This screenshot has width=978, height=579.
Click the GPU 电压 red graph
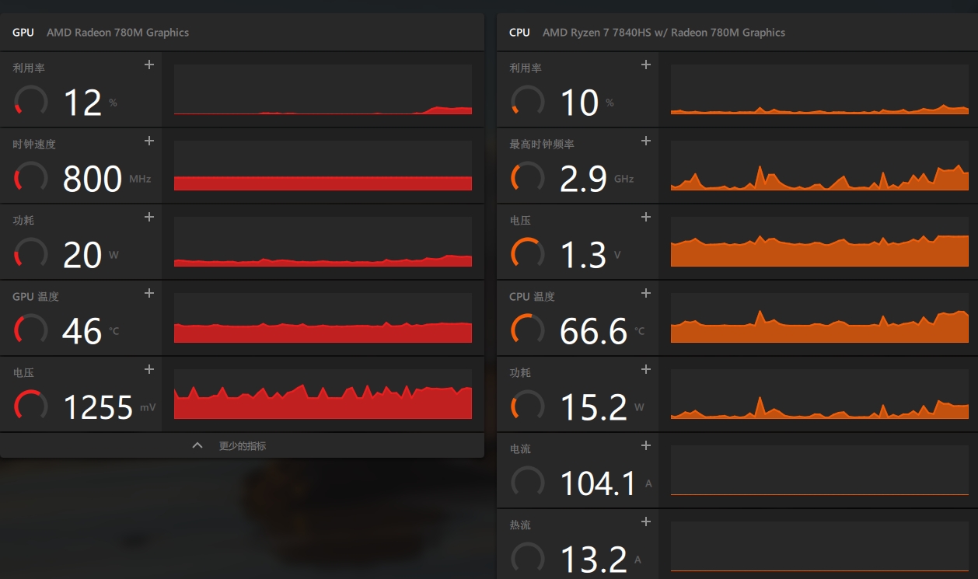323,395
